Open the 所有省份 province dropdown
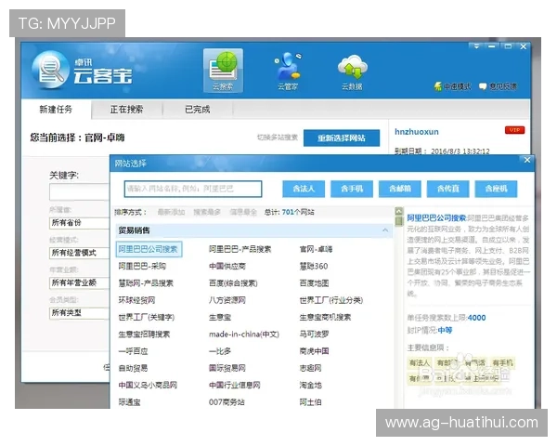Screen dimensions: 557x446 pos(79,223)
